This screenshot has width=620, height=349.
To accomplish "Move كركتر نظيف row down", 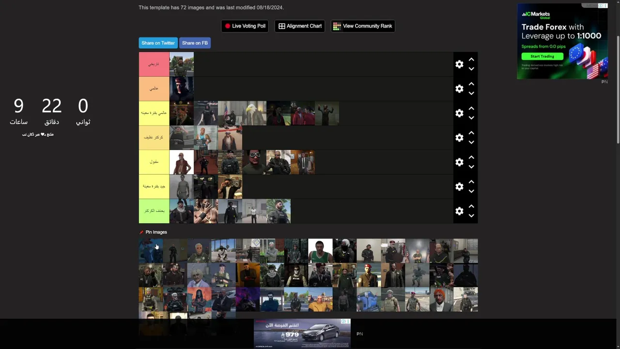I will point(471,143).
